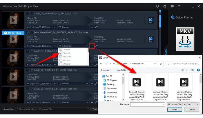Select Documents in navigation tree
Viewport: 203px width, 118px height.
[x=110, y=88]
